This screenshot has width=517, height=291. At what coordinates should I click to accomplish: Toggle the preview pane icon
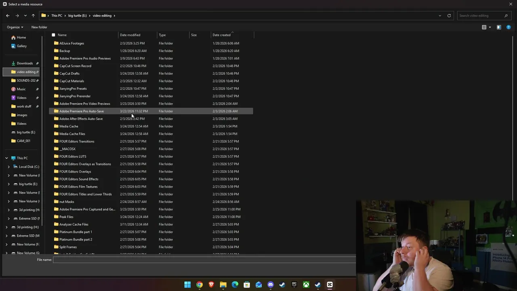click(x=499, y=27)
